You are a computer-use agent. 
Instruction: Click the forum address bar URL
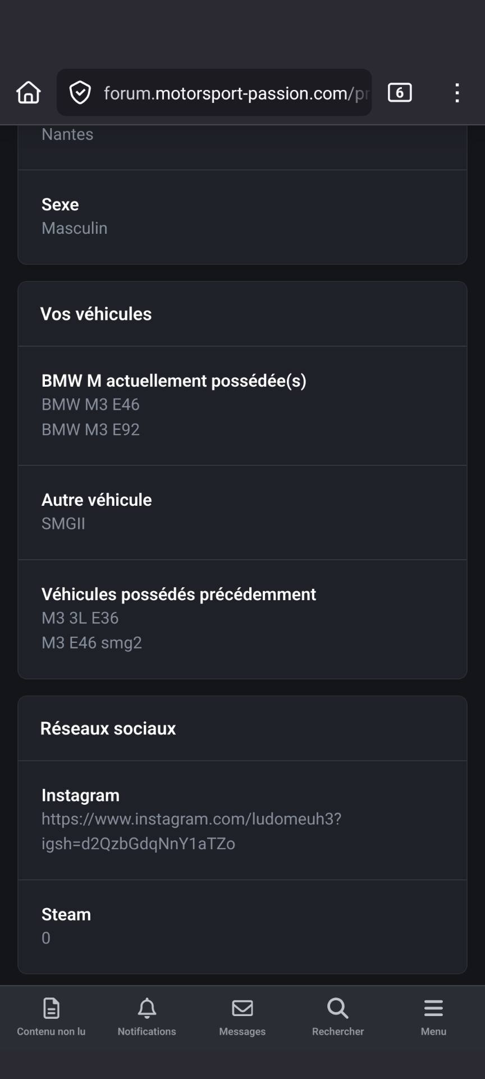tap(236, 93)
